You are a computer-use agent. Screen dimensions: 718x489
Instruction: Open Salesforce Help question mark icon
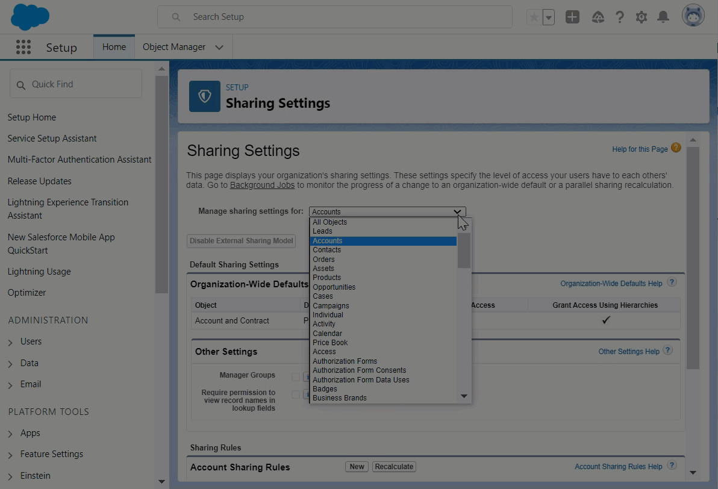click(619, 17)
